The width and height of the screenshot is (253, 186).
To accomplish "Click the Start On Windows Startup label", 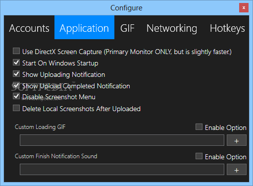I will pyautogui.click(x=60, y=63).
